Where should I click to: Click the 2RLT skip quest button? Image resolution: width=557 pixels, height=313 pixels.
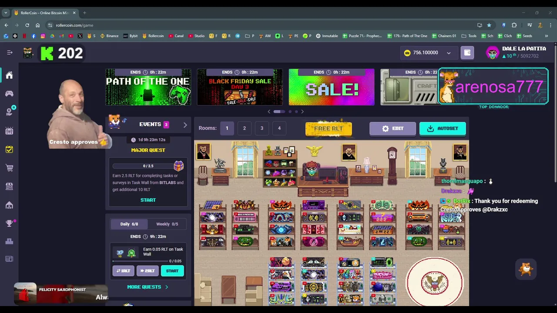(x=148, y=271)
